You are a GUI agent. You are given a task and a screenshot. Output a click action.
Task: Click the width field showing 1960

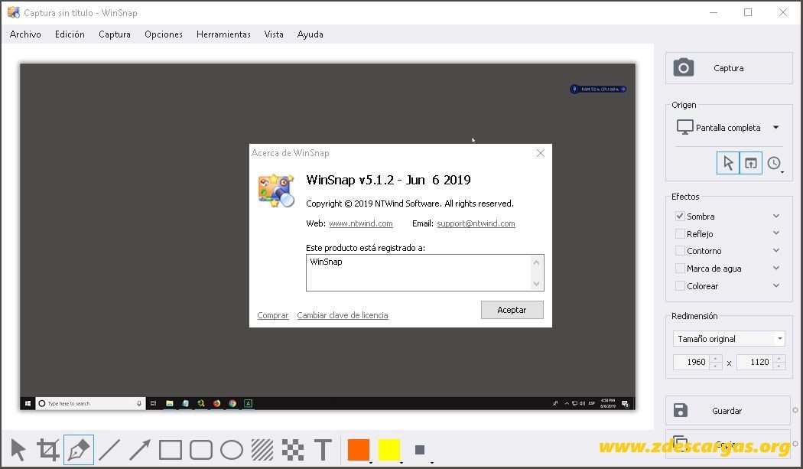pyautogui.click(x=692, y=362)
